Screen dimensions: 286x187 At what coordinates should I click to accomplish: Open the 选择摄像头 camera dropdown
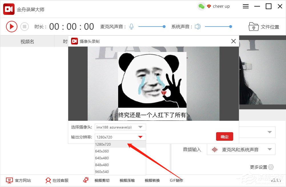pyautogui.click(x=140, y=127)
